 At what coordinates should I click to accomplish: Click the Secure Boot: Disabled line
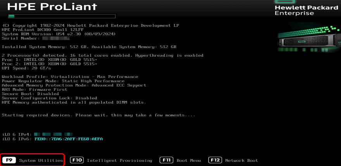coord(30,94)
